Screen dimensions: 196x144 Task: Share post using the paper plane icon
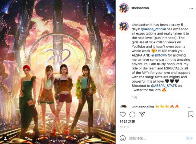(x=142, y=114)
